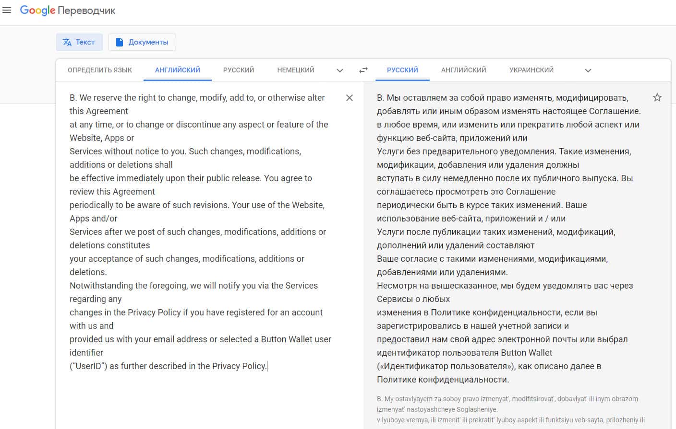The image size is (676, 429).
Task: Clear the source text
Action: pyautogui.click(x=350, y=98)
